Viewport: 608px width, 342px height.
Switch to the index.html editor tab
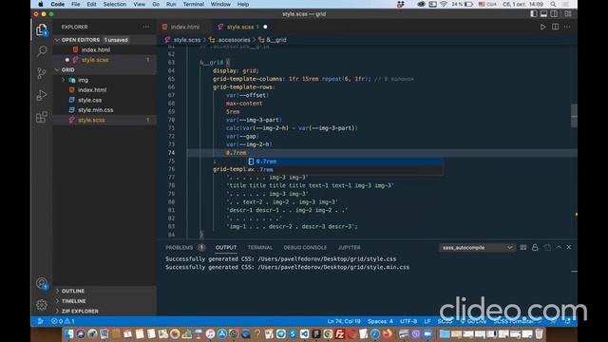184,27
